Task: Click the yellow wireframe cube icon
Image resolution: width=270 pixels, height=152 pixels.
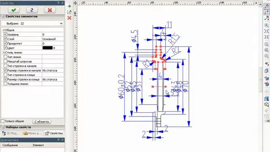Action: pos(267,105)
